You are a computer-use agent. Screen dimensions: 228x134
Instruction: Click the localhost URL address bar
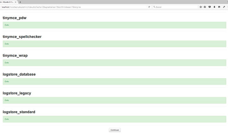click(73, 7)
